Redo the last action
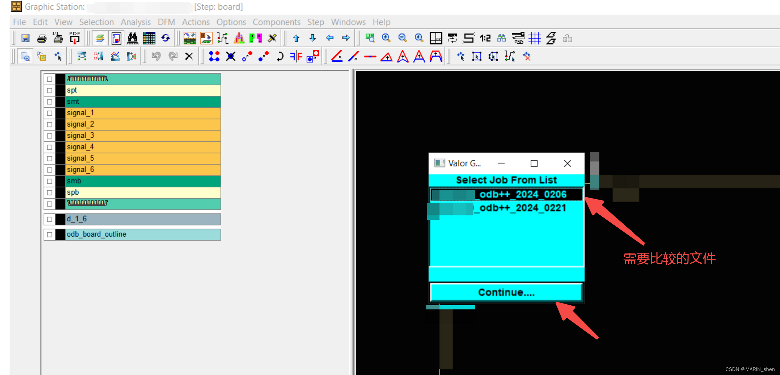Image resolution: width=780 pixels, height=375 pixels. tap(172, 56)
